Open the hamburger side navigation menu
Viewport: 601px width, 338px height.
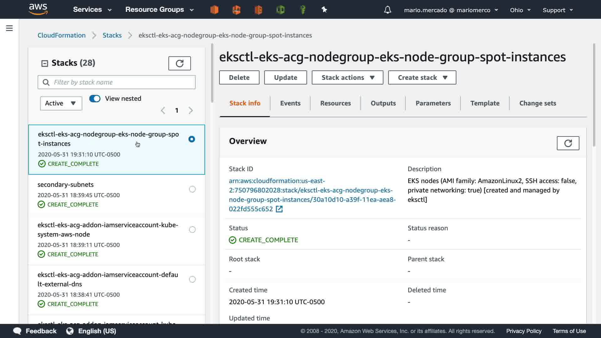tap(9, 28)
